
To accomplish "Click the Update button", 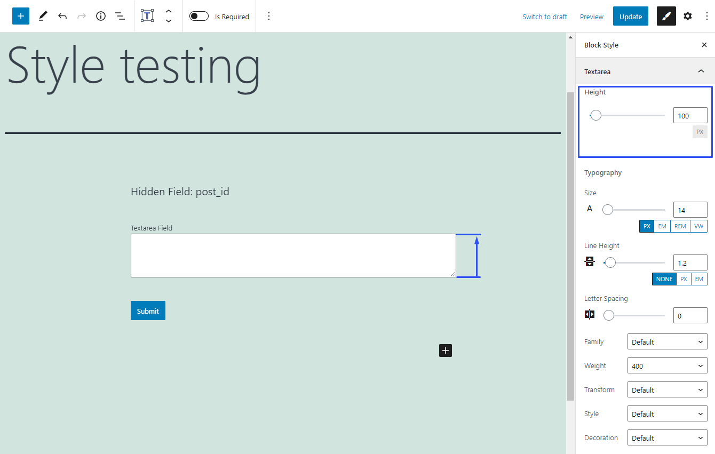I will (630, 17).
